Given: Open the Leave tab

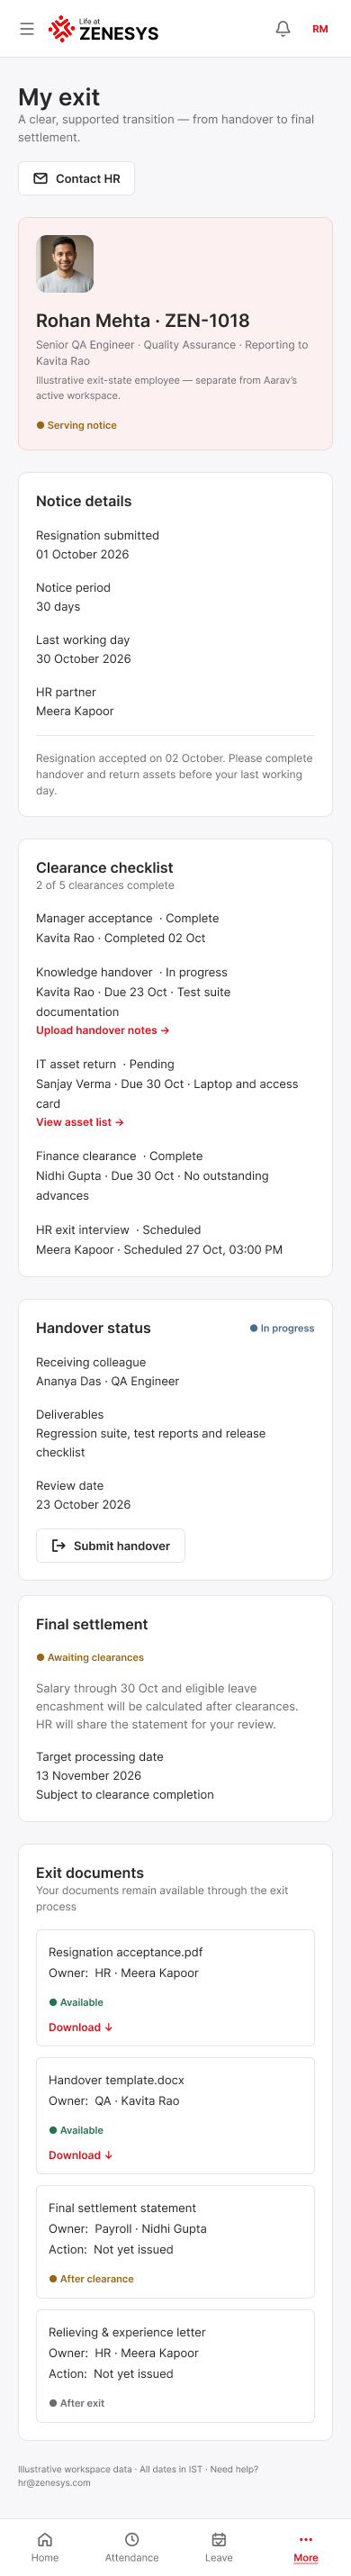Looking at the screenshot, I should click(x=219, y=2547).
